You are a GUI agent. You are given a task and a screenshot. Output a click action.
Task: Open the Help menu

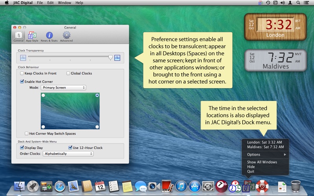[x=79, y=3]
